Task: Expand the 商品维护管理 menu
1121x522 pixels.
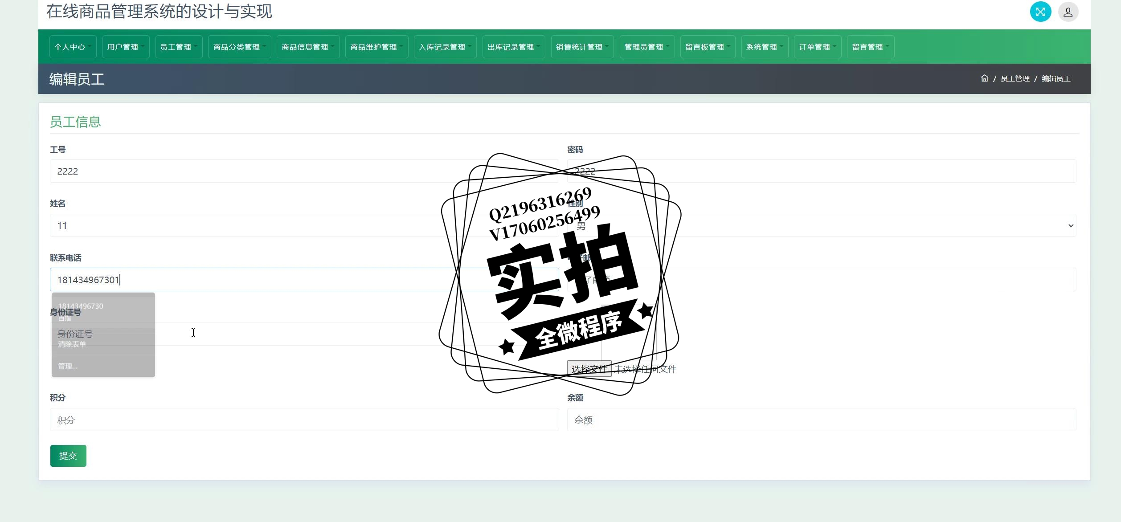Action: (376, 47)
